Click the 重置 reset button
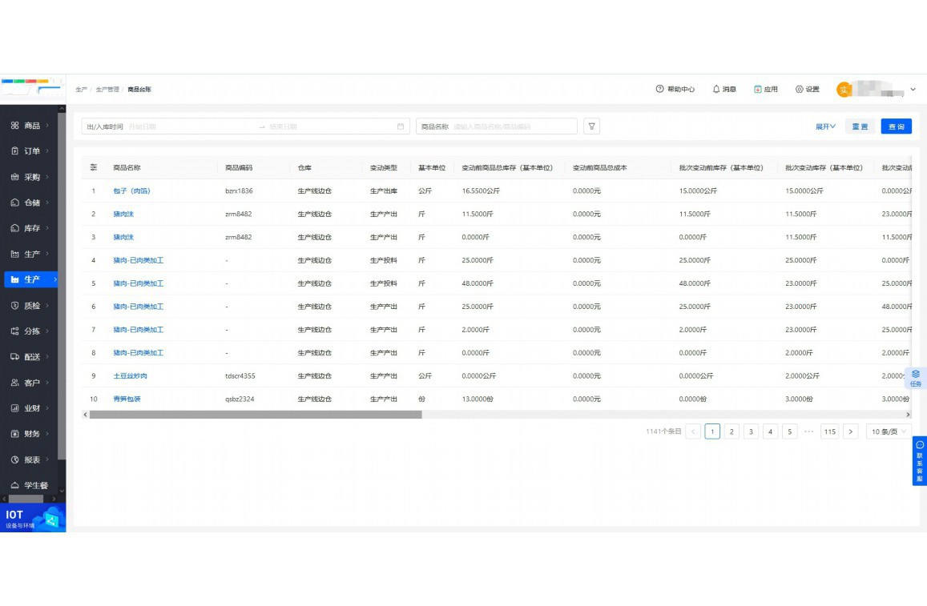The image size is (927, 606). [x=860, y=126]
